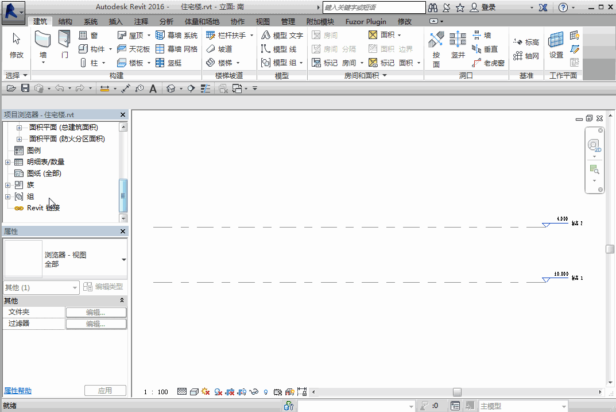Switch to the 结构 ribbon tab
Screen dimensions: 616x412
pyautogui.click(x=65, y=22)
